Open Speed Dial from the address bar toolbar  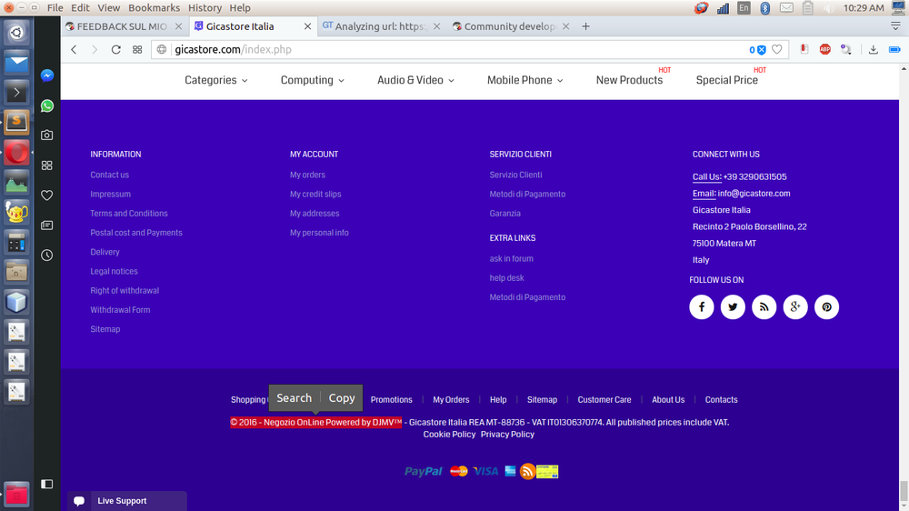pyautogui.click(x=137, y=49)
